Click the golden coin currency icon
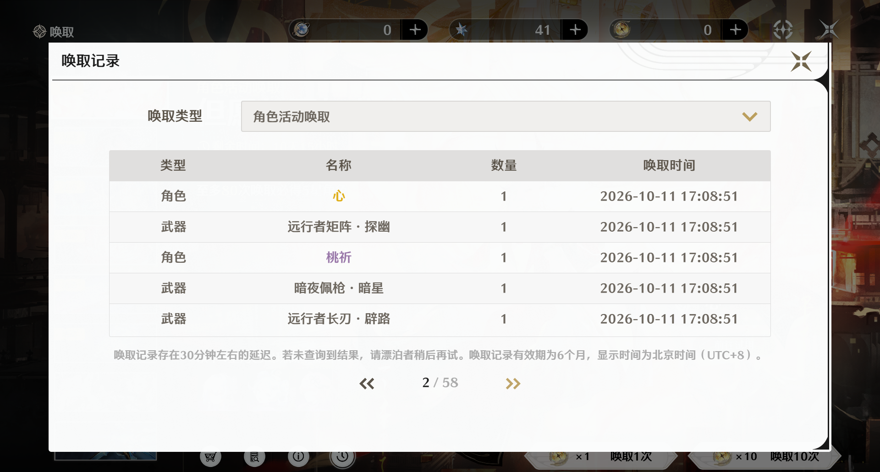This screenshot has width=880, height=472. coord(622,29)
